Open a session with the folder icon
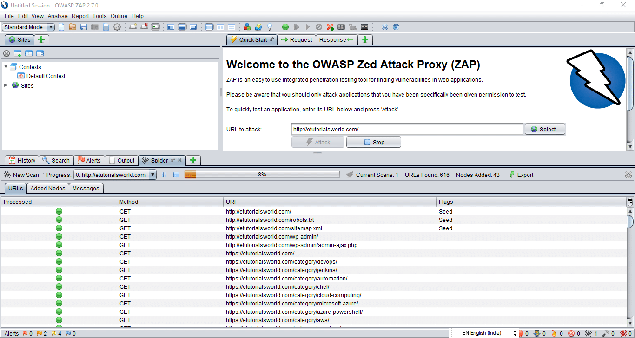This screenshot has width=635, height=338. pos(73,27)
